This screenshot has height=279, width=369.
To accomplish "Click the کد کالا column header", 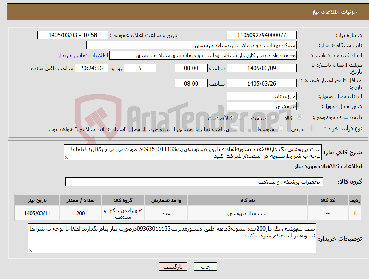I will (x=327, y=200).
